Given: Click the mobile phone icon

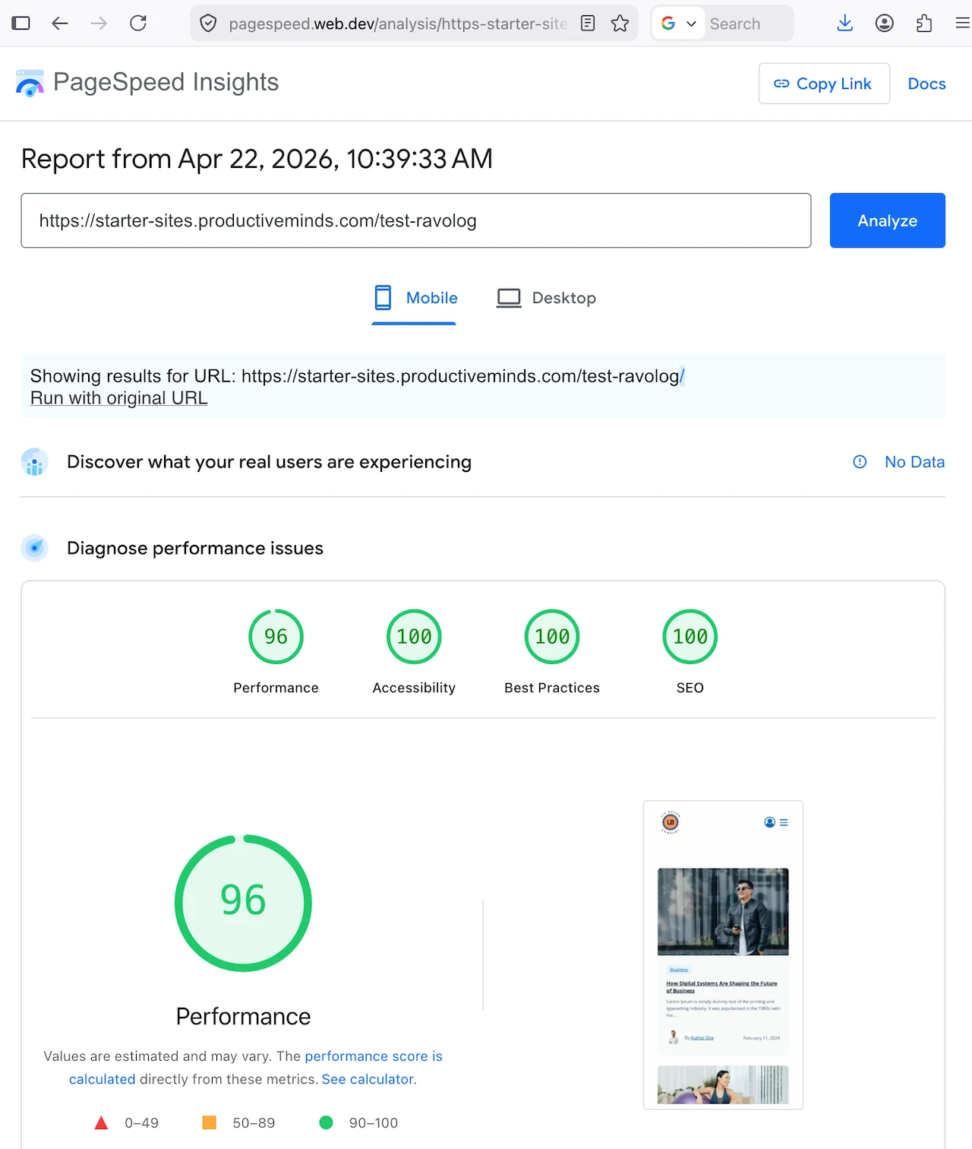Looking at the screenshot, I should pyautogui.click(x=383, y=298).
